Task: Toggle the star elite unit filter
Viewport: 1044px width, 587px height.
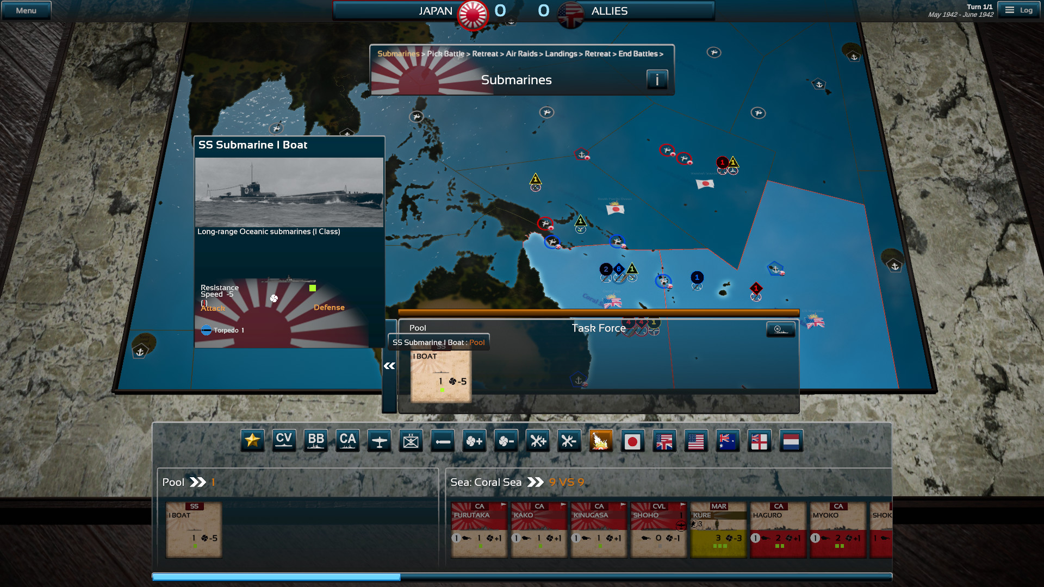Action: click(x=252, y=441)
